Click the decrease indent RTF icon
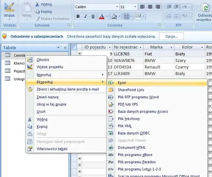This screenshot has height=177, width=212. point(169,7)
